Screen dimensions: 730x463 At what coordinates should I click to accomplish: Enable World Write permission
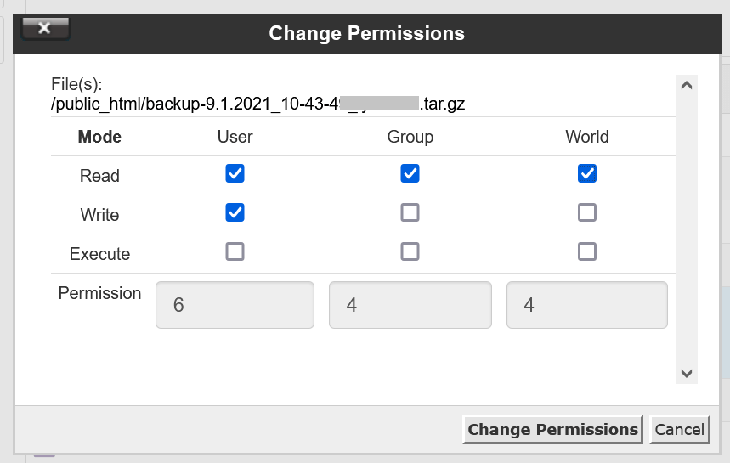[586, 212]
